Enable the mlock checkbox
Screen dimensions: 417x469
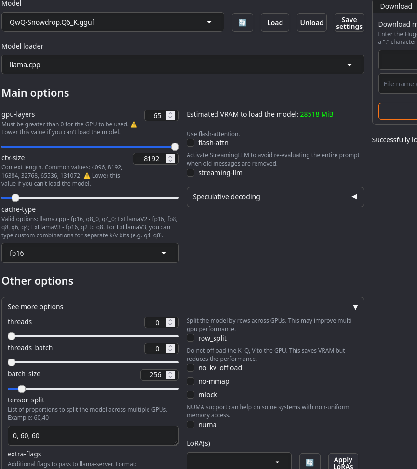point(190,395)
